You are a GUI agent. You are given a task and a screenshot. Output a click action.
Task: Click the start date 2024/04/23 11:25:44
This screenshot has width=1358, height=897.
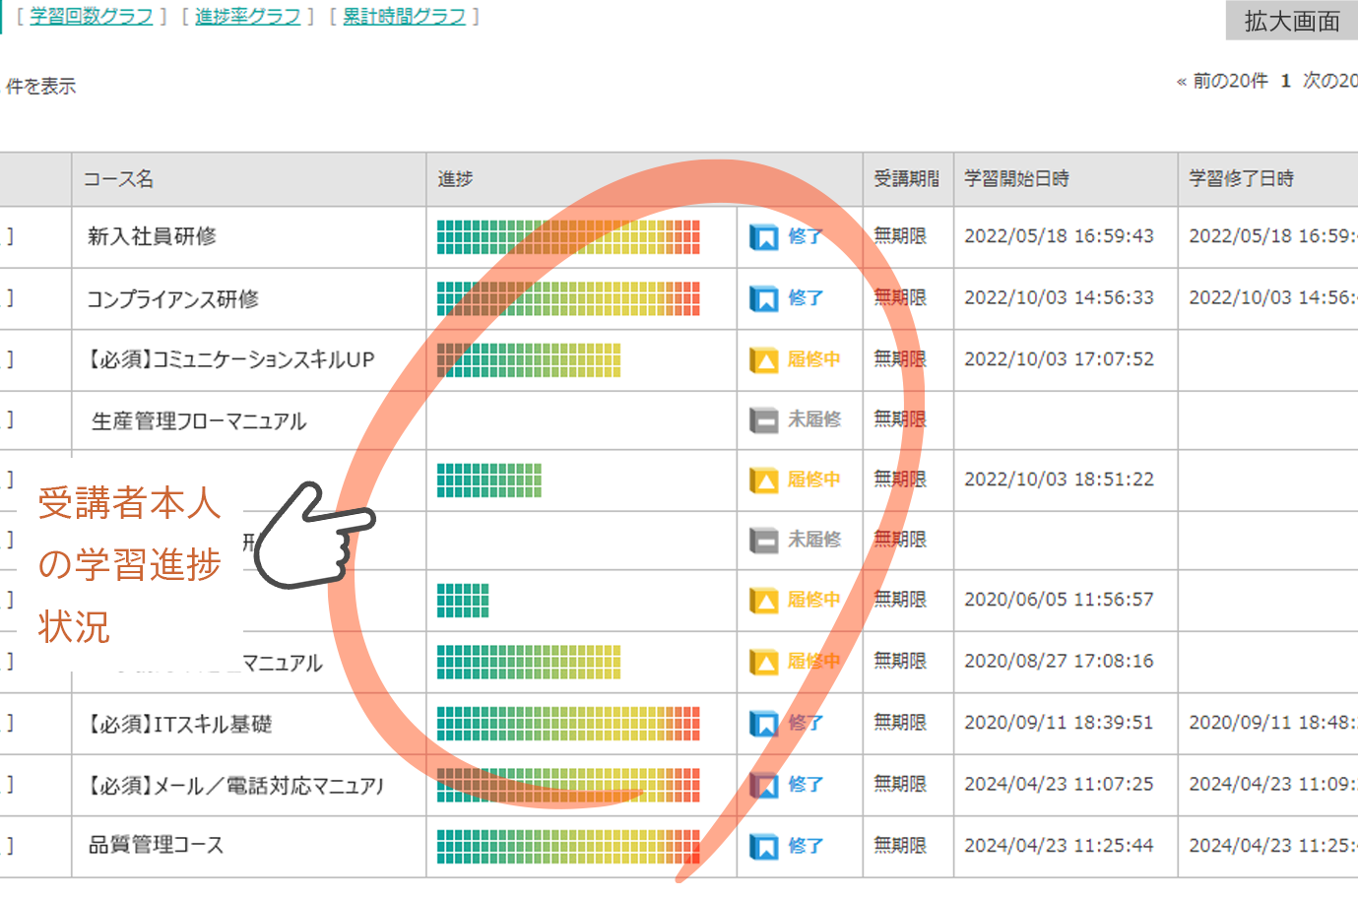[x=1059, y=845]
